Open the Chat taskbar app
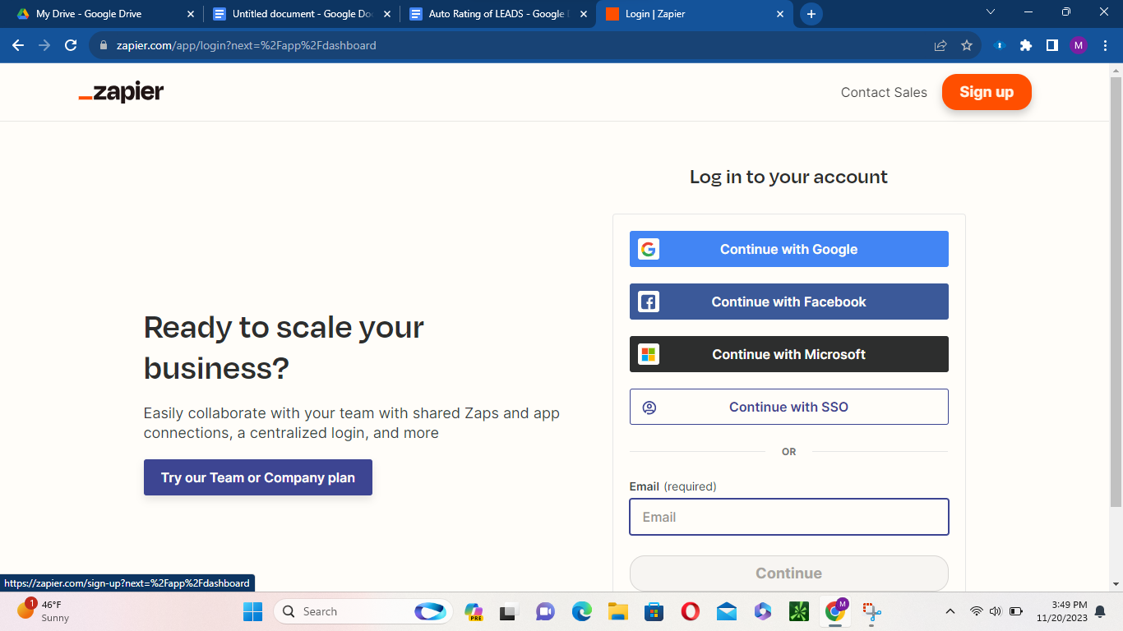Screen dimensions: 1123x631 (545, 611)
